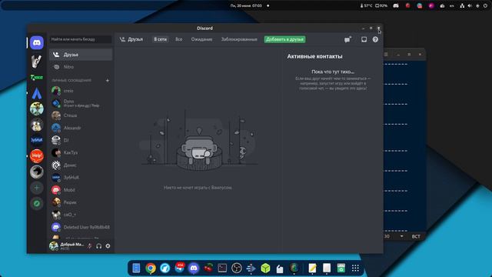
Task: Click the Add a Server plus button
Action: tap(37, 188)
